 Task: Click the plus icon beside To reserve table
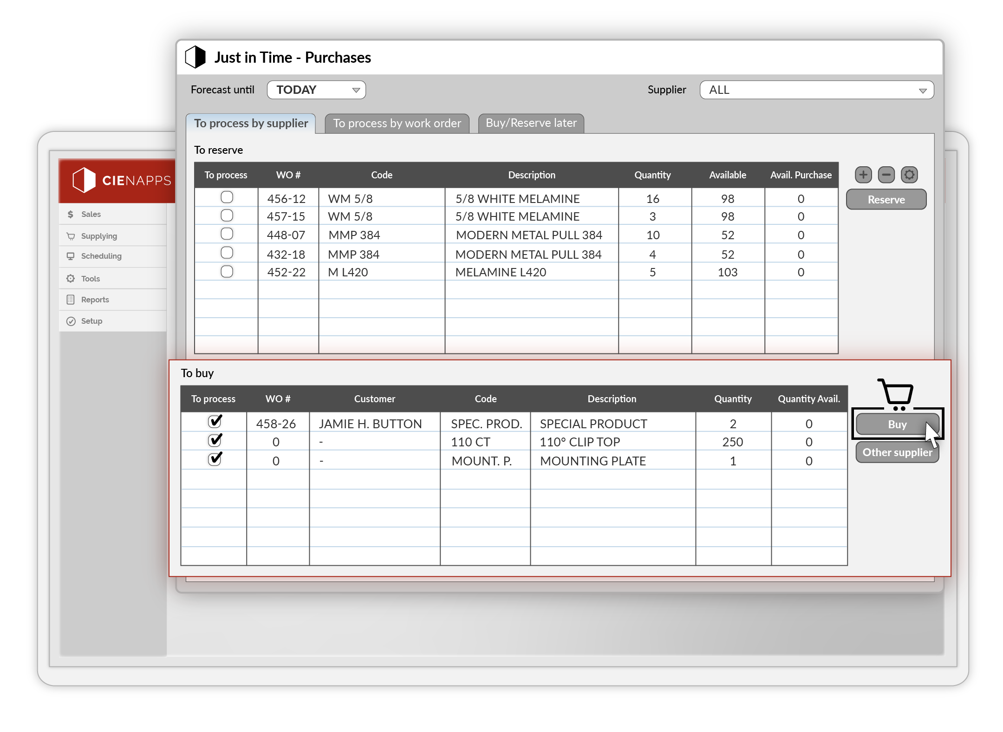click(863, 175)
